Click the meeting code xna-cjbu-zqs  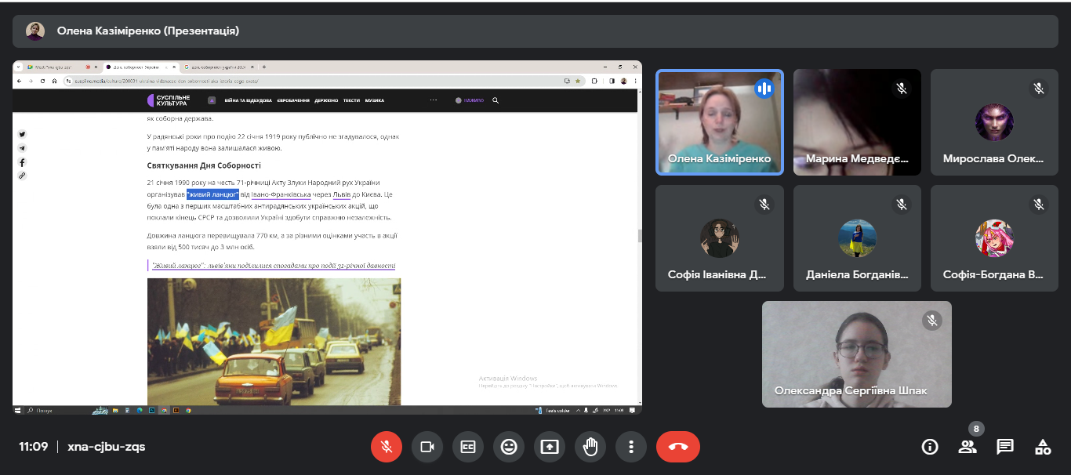coord(107,447)
